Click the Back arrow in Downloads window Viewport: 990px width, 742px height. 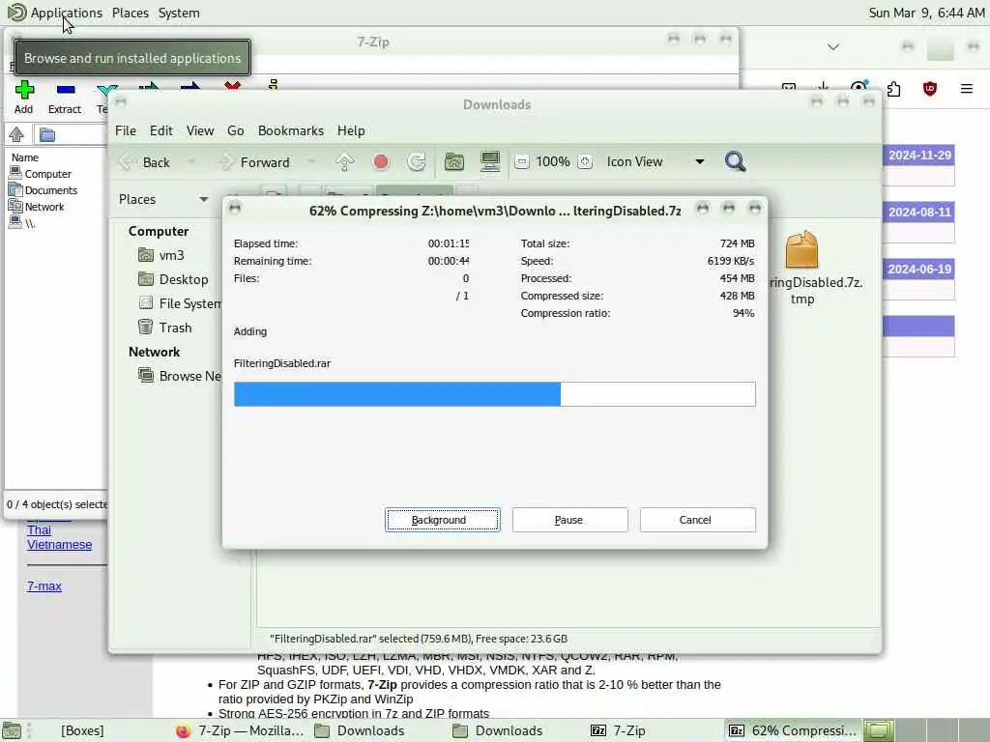pyautogui.click(x=127, y=162)
